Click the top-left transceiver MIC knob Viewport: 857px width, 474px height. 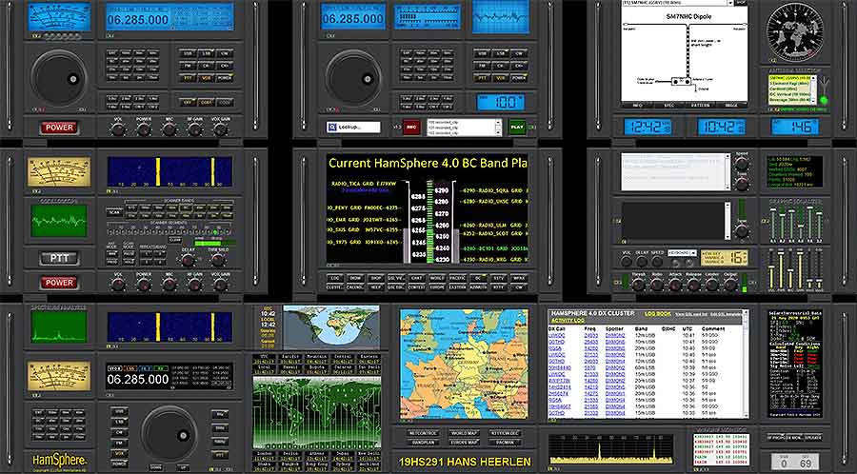tap(169, 128)
